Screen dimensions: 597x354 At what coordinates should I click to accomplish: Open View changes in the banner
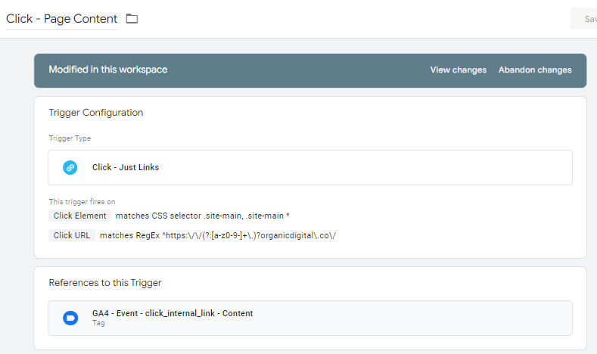458,70
